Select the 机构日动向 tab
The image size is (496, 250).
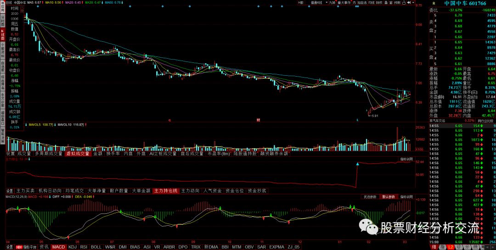50,191
